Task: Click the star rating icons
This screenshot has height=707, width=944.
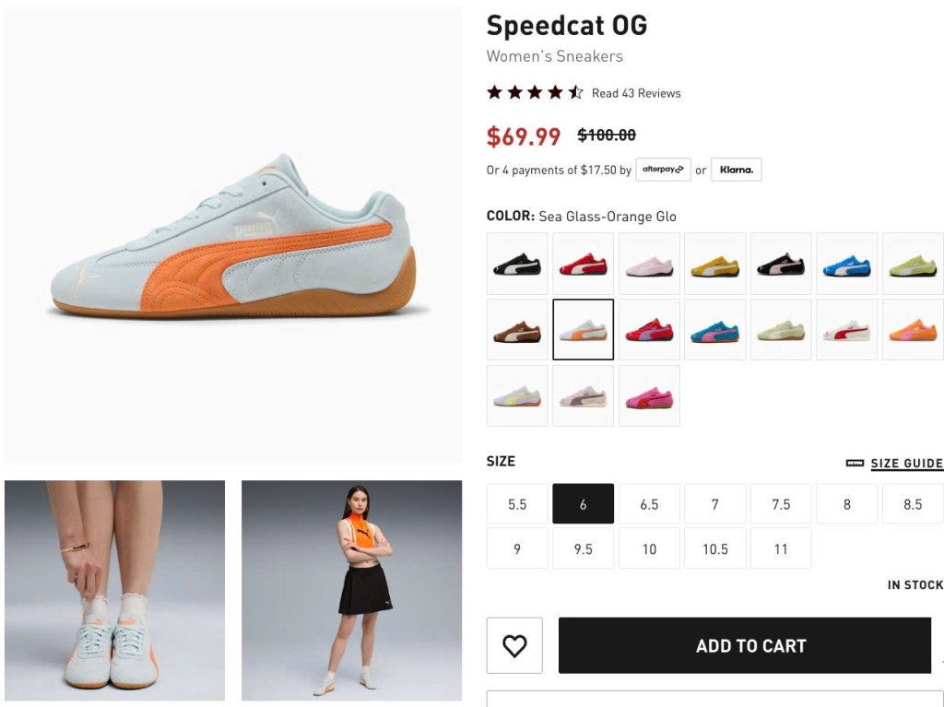Action: [x=535, y=92]
